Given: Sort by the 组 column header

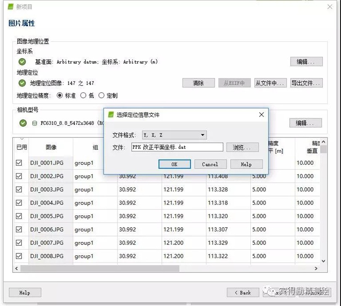Looking at the screenshot, I should (x=95, y=147).
